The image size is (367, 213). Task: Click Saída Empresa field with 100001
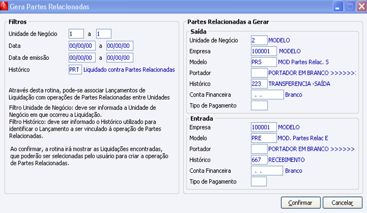point(264,51)
